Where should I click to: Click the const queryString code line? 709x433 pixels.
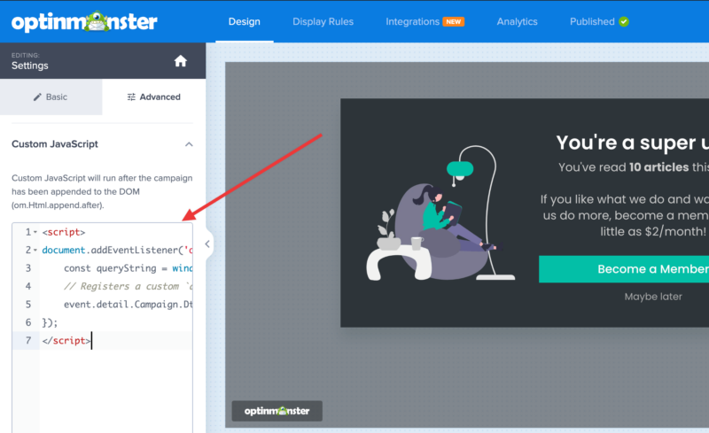(128, 268)
